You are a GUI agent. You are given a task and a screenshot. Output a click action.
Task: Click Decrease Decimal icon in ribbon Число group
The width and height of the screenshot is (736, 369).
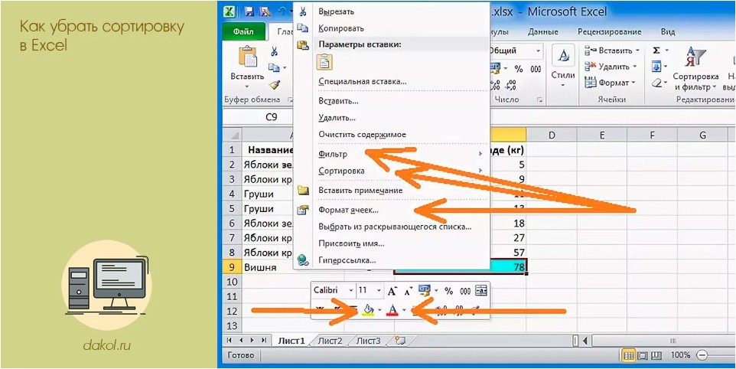pos(511,85)
